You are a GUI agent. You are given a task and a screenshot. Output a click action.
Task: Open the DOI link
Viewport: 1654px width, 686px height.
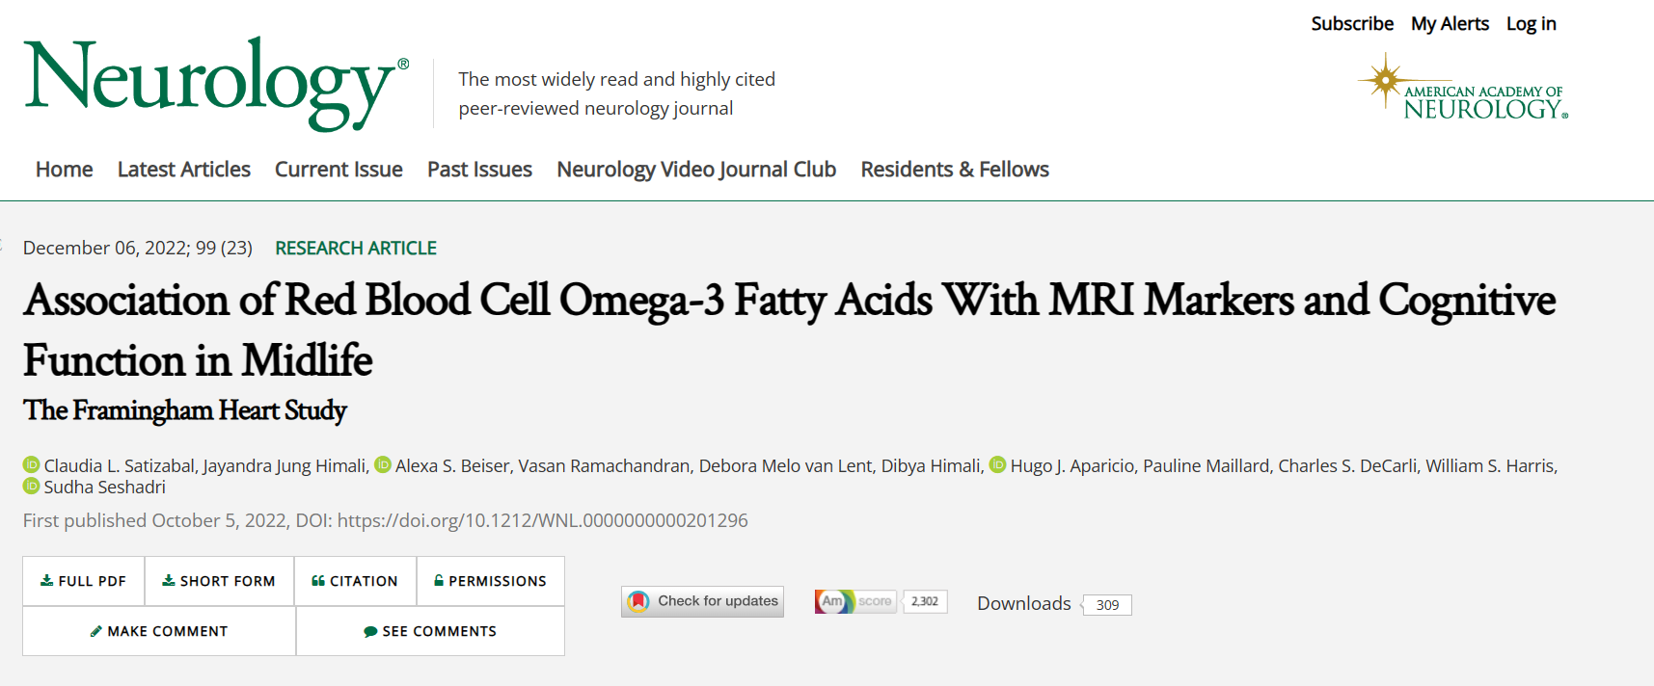pyautogui.click(x=542, y=520)
